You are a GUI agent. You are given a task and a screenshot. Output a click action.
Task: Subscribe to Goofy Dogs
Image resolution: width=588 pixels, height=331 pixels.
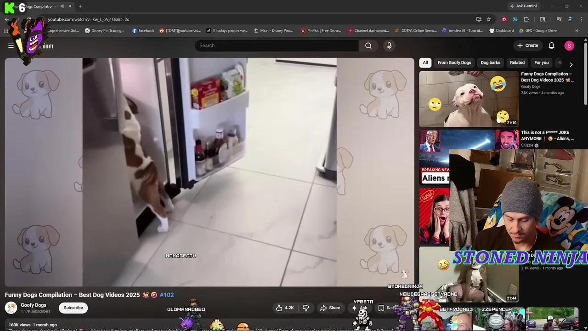[73, 308]
